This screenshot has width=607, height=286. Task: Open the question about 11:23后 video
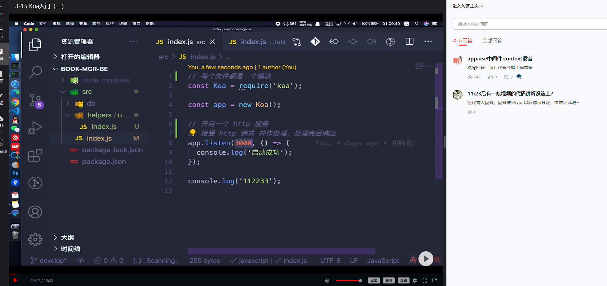pyautogui.click(x=510, y=94)
